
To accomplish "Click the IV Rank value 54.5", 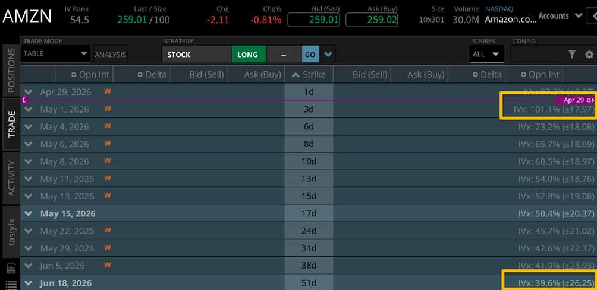I will (x=80, y=20).
